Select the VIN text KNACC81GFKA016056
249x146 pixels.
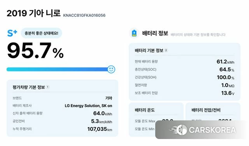84,16
